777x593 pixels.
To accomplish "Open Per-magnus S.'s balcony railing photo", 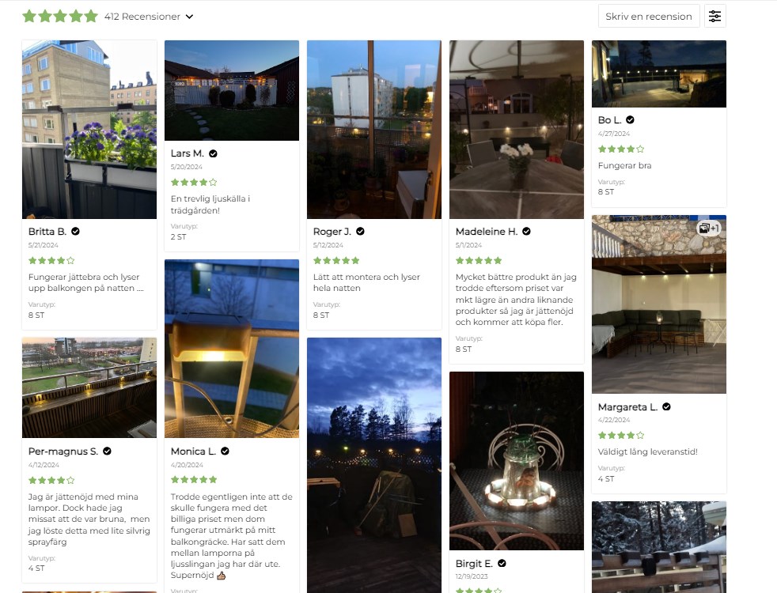I will (x=89, y=387).
